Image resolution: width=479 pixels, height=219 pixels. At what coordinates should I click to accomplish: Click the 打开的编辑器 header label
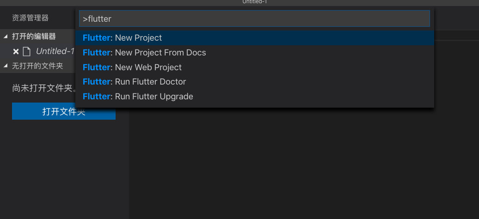tap(34, 36)
